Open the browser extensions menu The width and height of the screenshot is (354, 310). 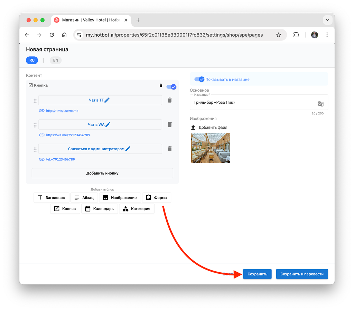pyautogui.click(x=296, y=35)
